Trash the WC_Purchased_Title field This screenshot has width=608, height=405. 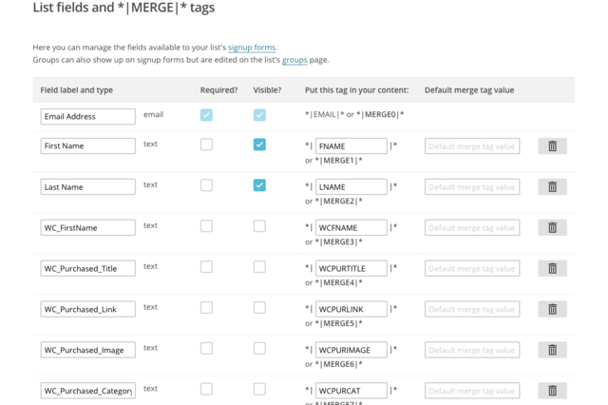pyautogui.click(x=552, y=268)
